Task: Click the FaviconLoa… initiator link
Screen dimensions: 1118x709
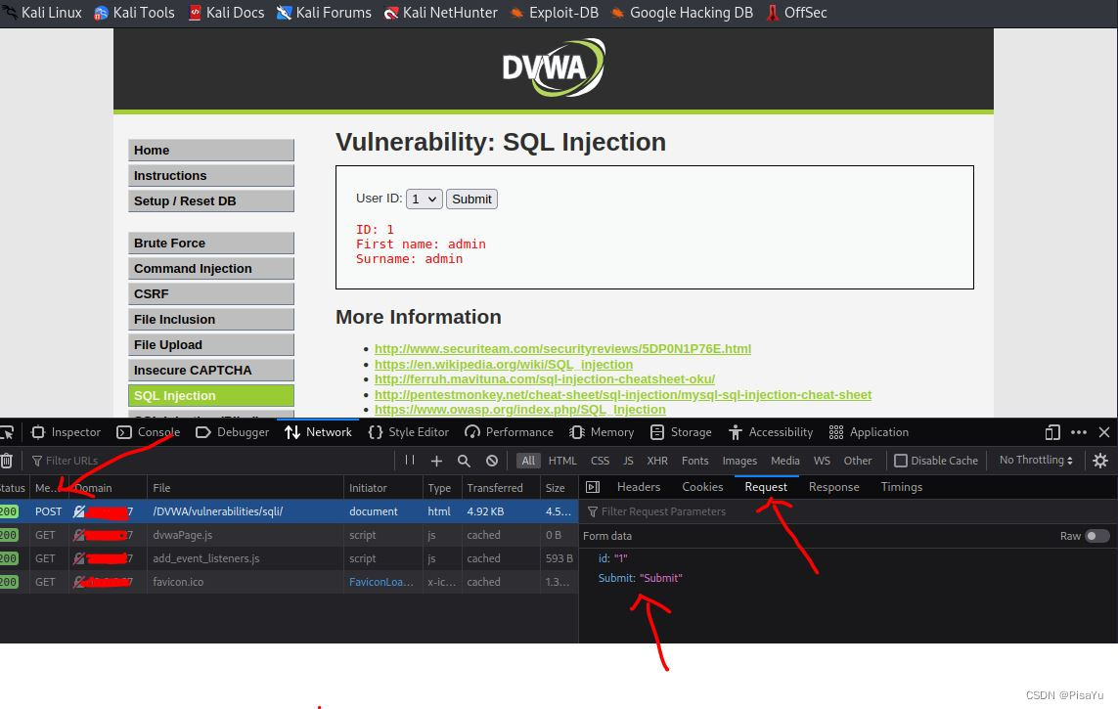Action: click(381, 582)
